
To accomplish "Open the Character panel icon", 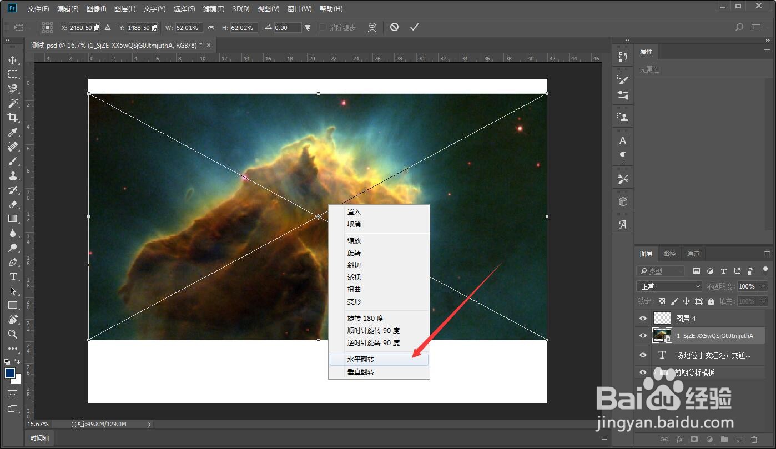I will coord(623,141).
